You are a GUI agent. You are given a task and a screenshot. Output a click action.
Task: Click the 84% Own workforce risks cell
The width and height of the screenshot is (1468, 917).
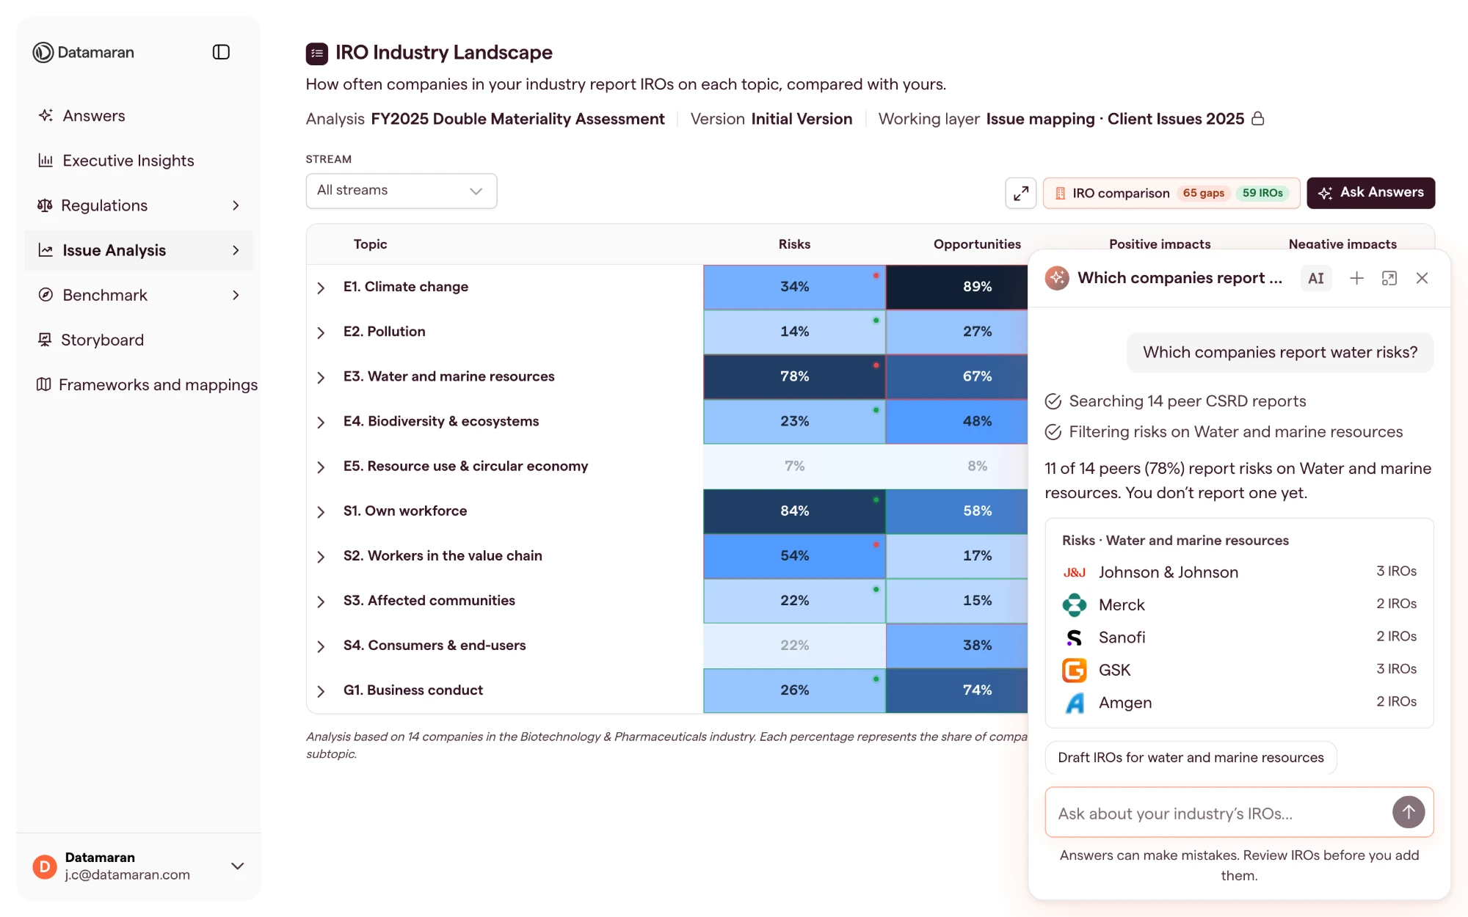794,511
